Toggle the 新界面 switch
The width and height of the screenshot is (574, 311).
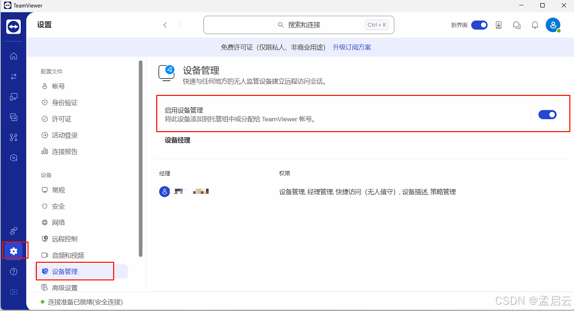click(479, 25)
